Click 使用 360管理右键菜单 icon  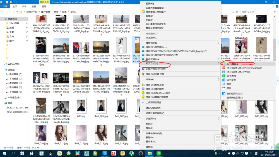click(x=143, y=97)
